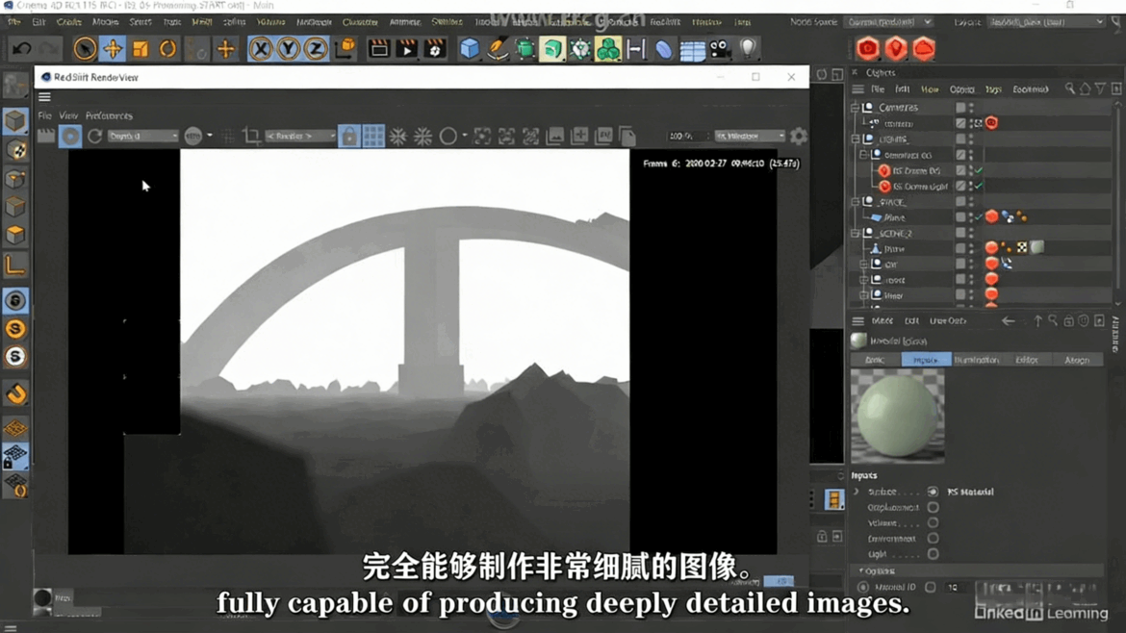The width and height of the screenshot is (1126, 633).
Task: Expand the Surface input disclosure arrow
Action: point(856,492)
